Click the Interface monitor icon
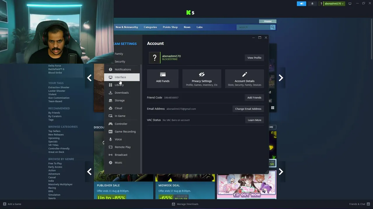Viewport: 373px width, 209px height. click(110, 77)
